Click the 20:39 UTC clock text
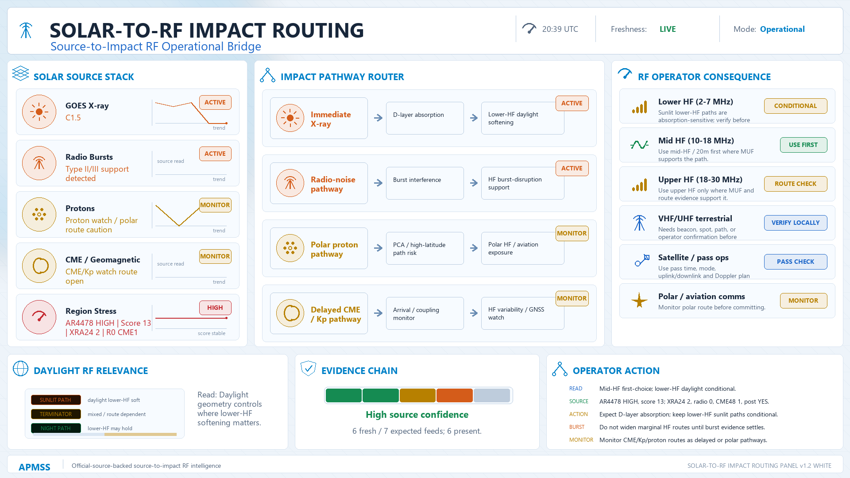 pos(560,29)
